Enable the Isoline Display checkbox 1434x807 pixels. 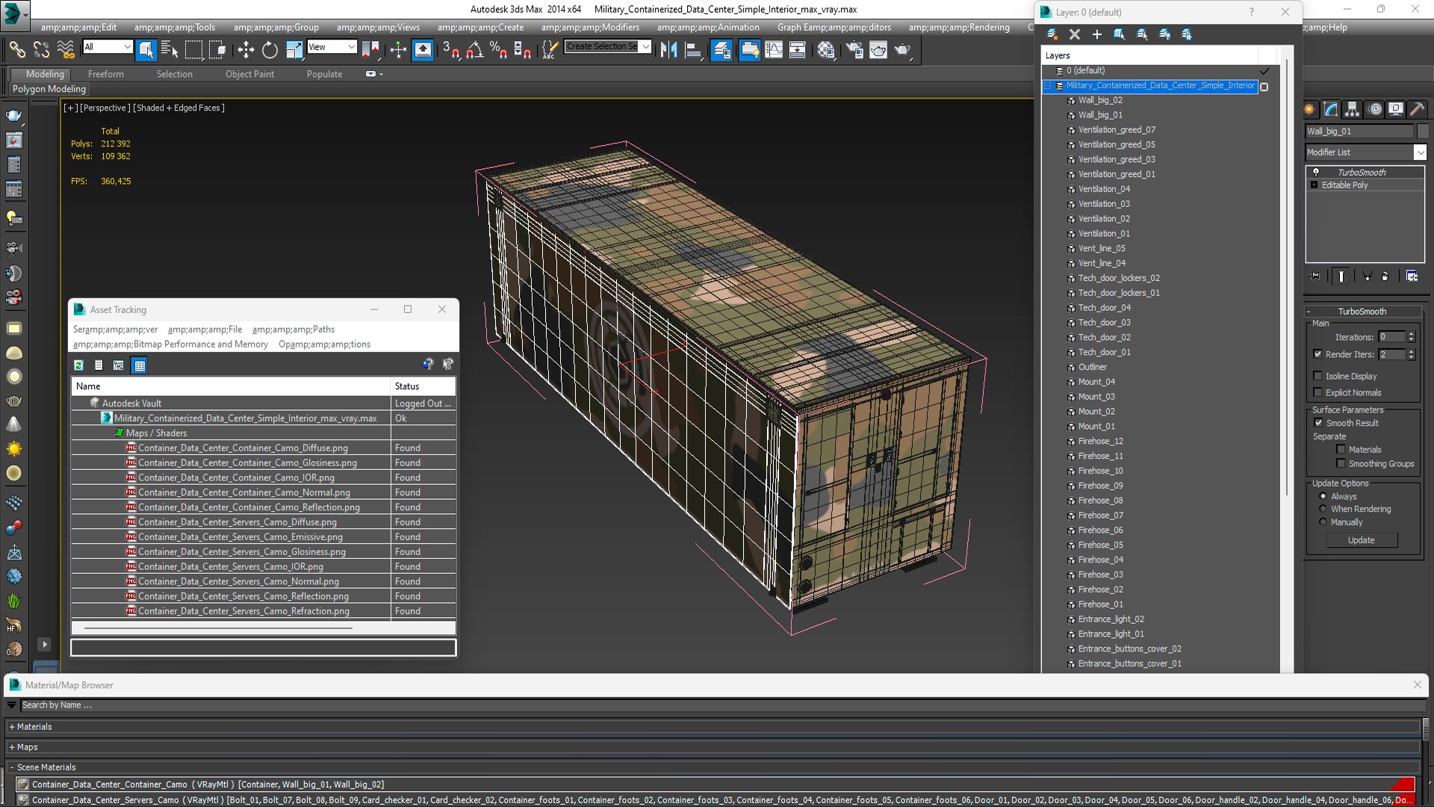(x=1317, y=376)
